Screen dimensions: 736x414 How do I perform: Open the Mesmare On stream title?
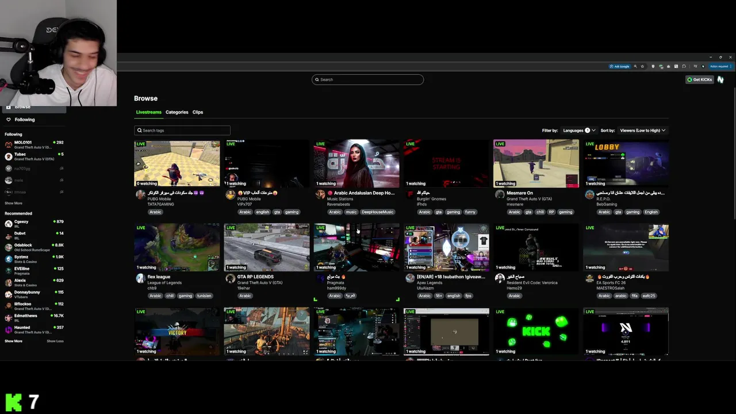(520, 193)
